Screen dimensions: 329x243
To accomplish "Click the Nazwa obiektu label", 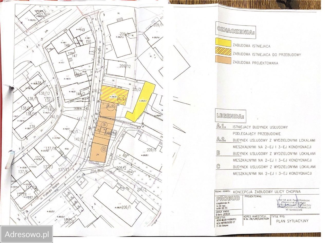I will click(x=223, y=192).
